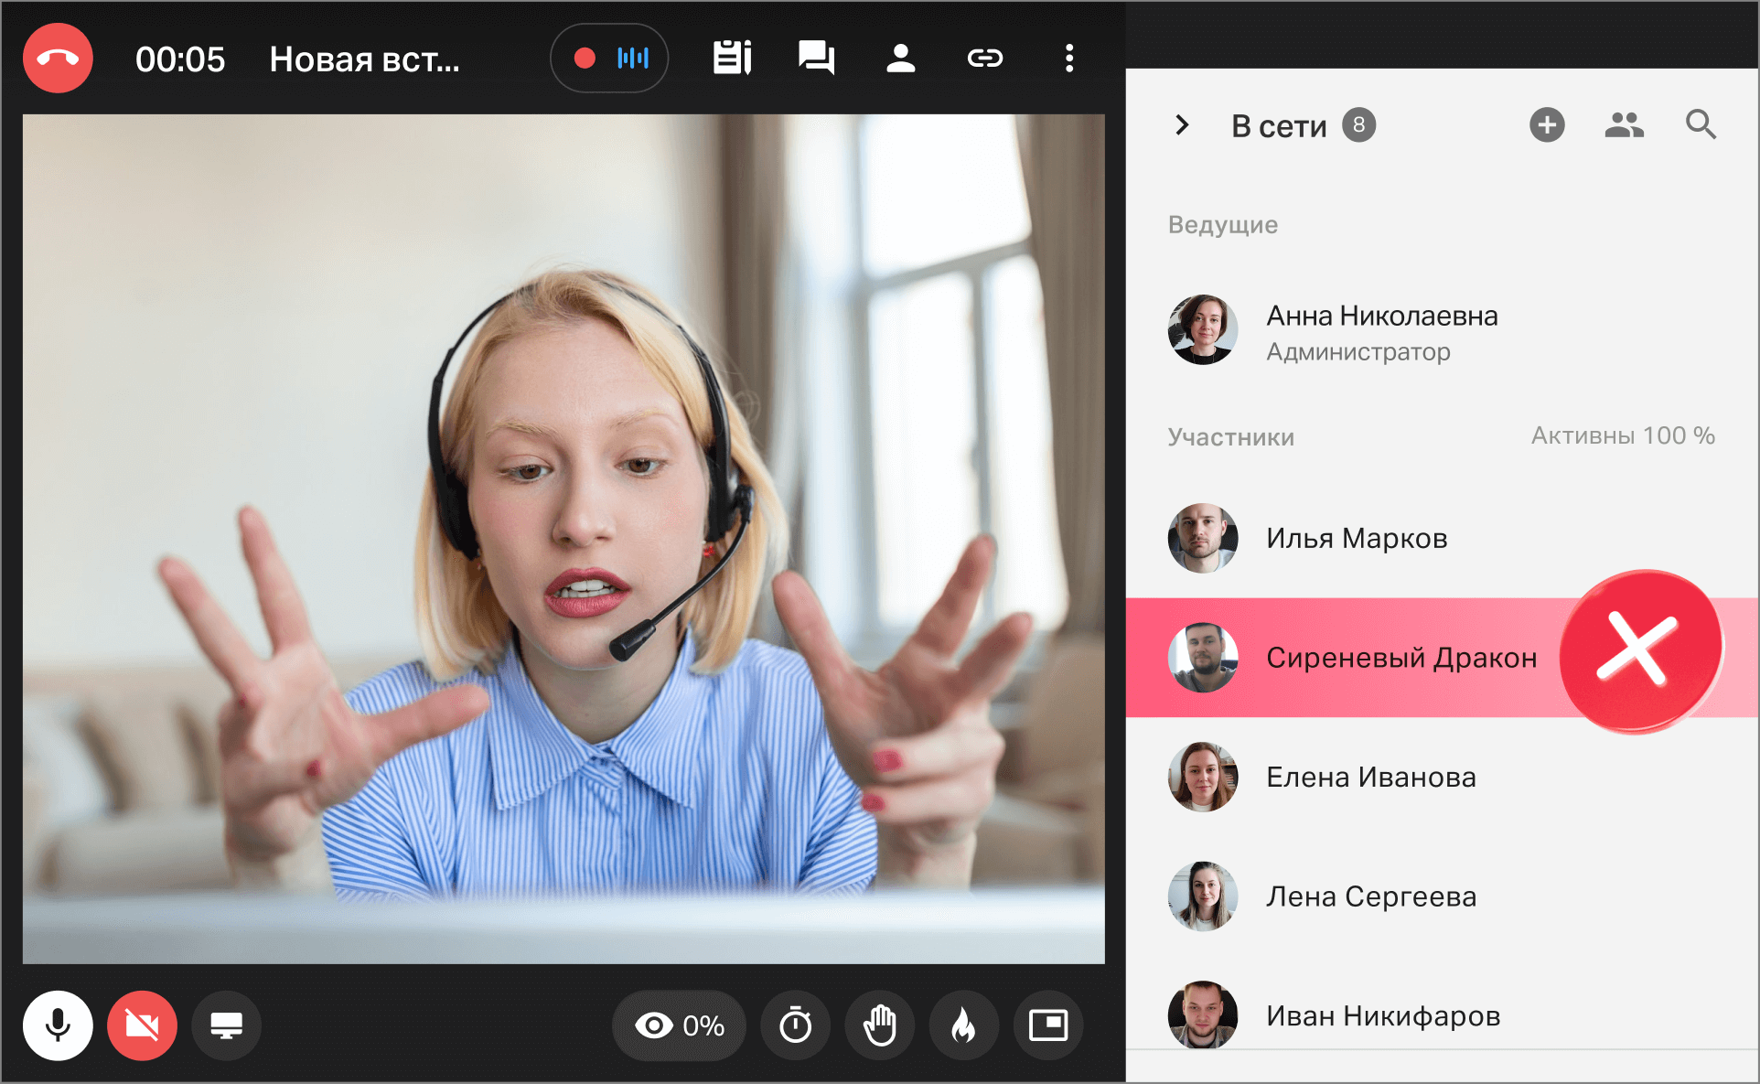The width and height of the screenshot is (1760, 1084).
Task: Toggle the recording indicator button
Action: 609,59
